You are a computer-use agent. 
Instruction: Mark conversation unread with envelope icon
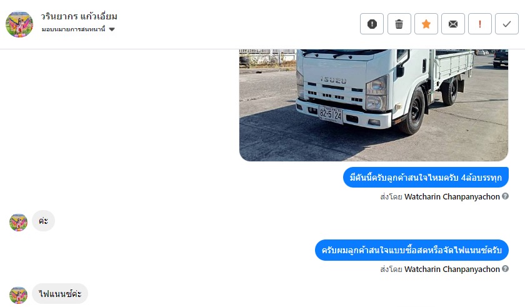click(452, 24)
